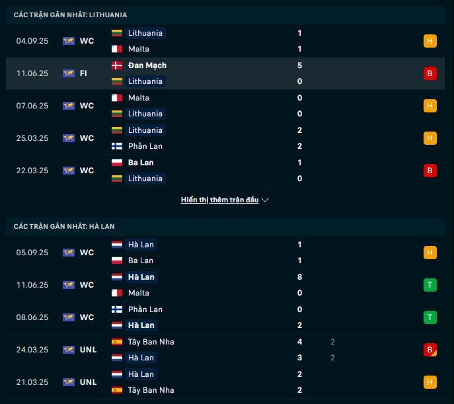Click the Hà Lan team name in 08.06.25 match
Image resolution: width=454 pixels, height=404 pixels.
point(141,325)
